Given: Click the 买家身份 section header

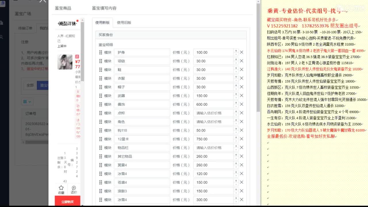Looking at the screenshot, I should [171, 35].
